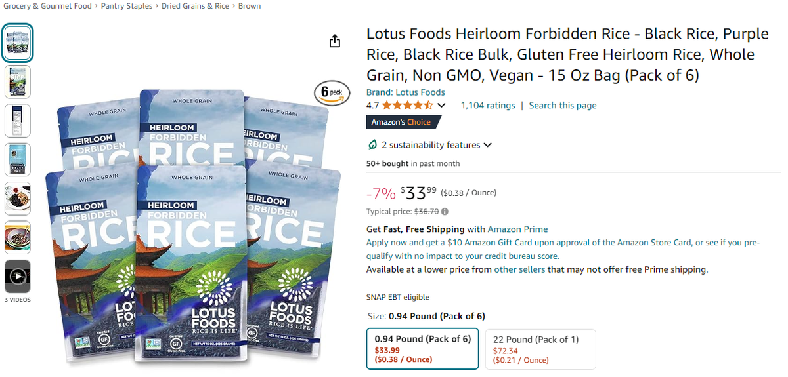Select the 22 Pound (Pack of 1) size
The width and height of the screenshot is (788, 377).
tap(540, 349)
